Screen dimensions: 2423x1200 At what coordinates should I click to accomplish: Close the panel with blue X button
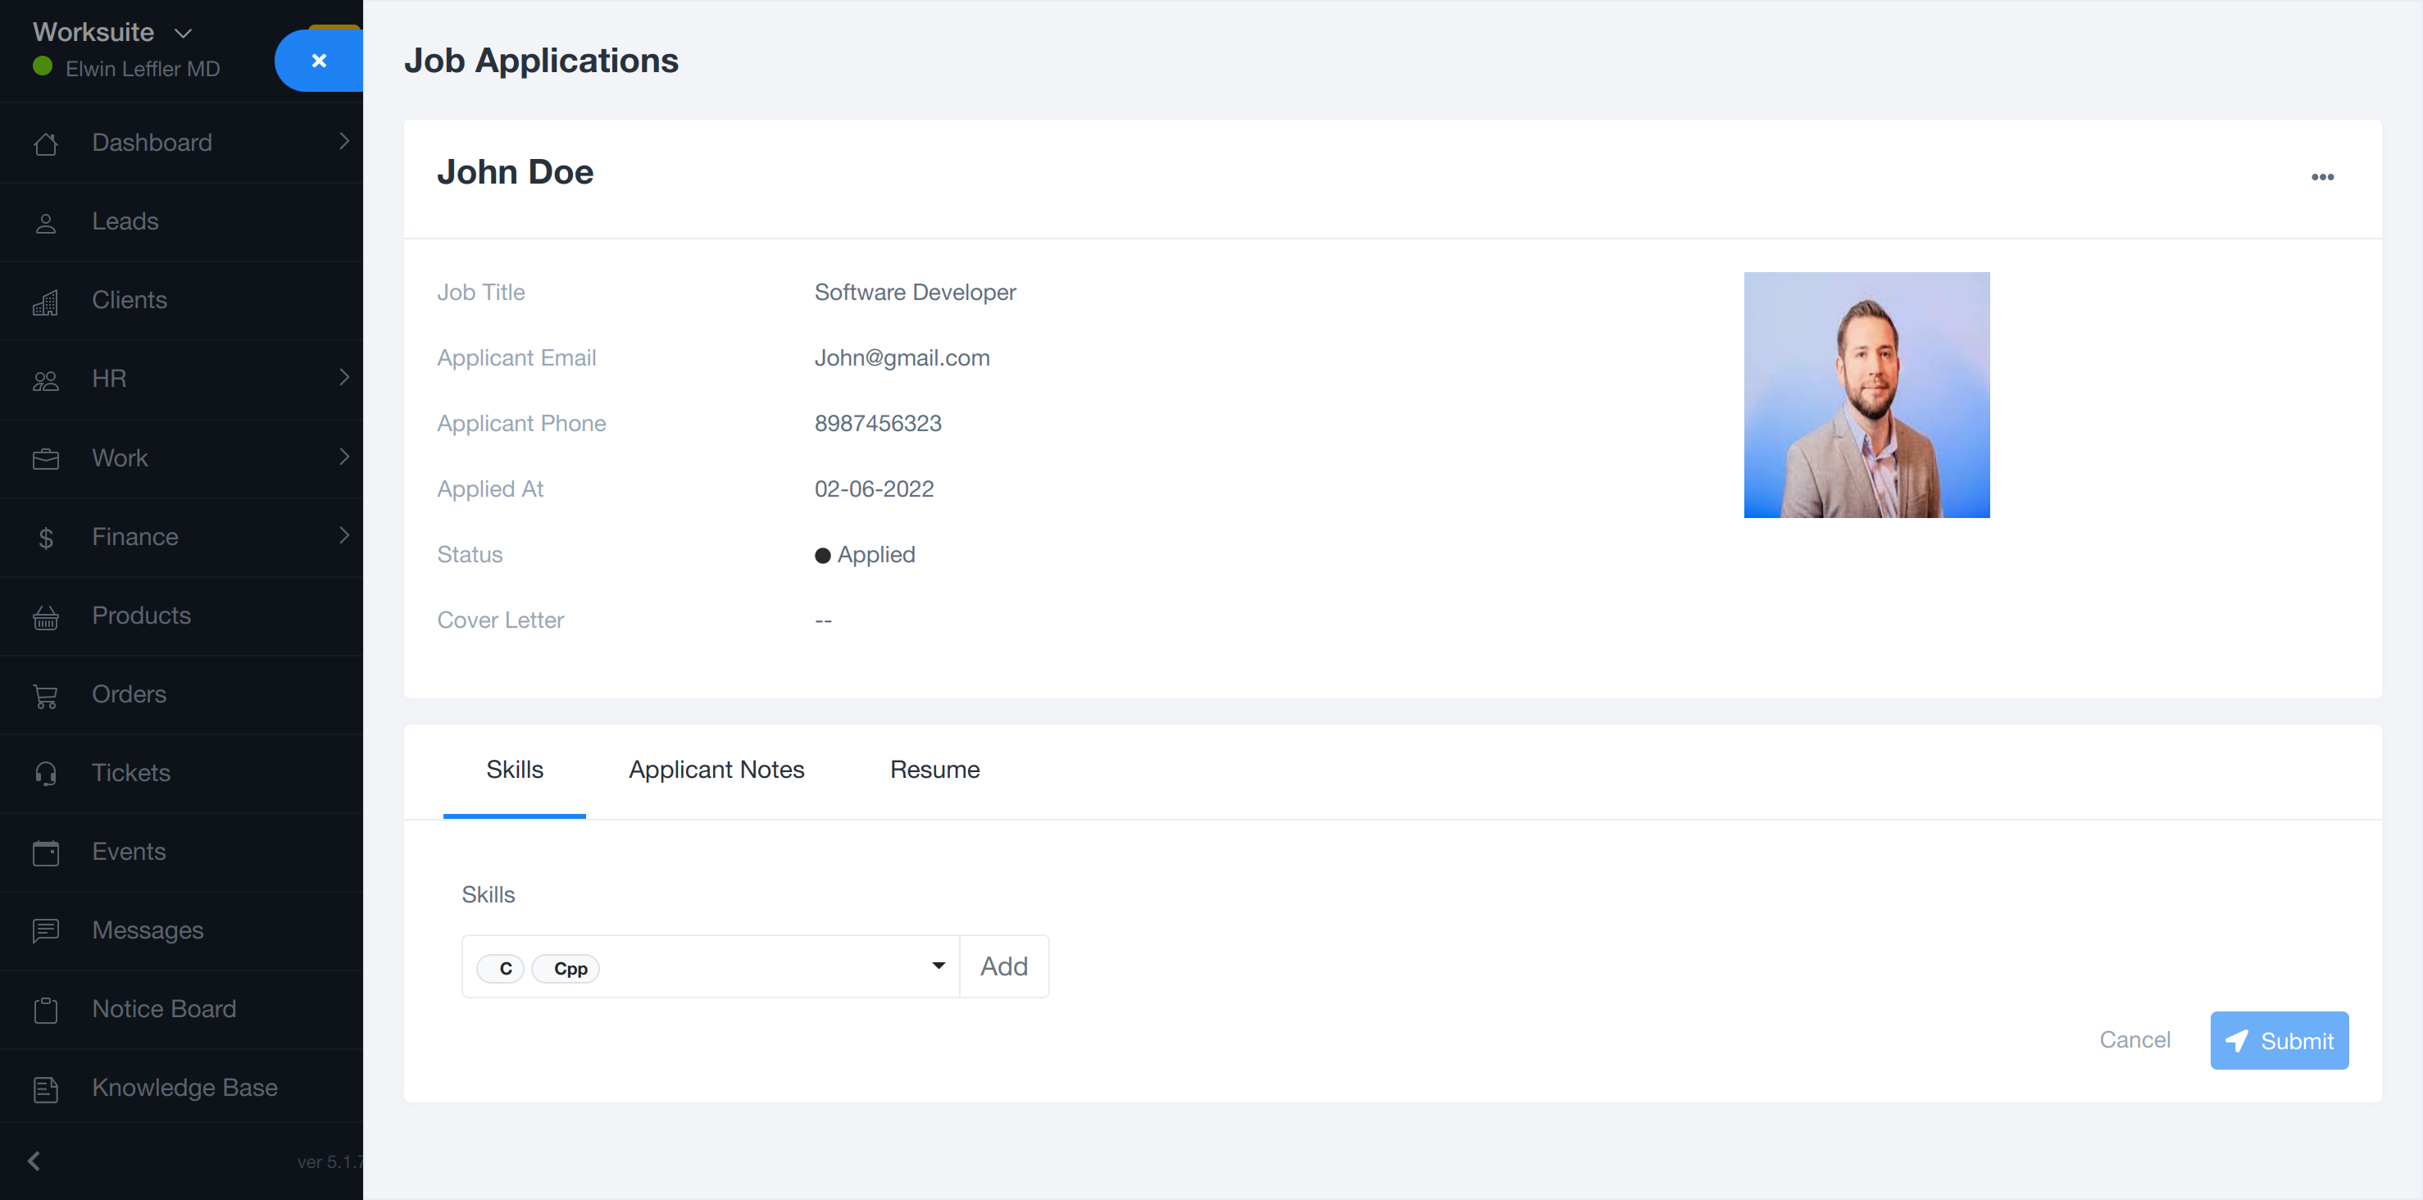(319, 60)
